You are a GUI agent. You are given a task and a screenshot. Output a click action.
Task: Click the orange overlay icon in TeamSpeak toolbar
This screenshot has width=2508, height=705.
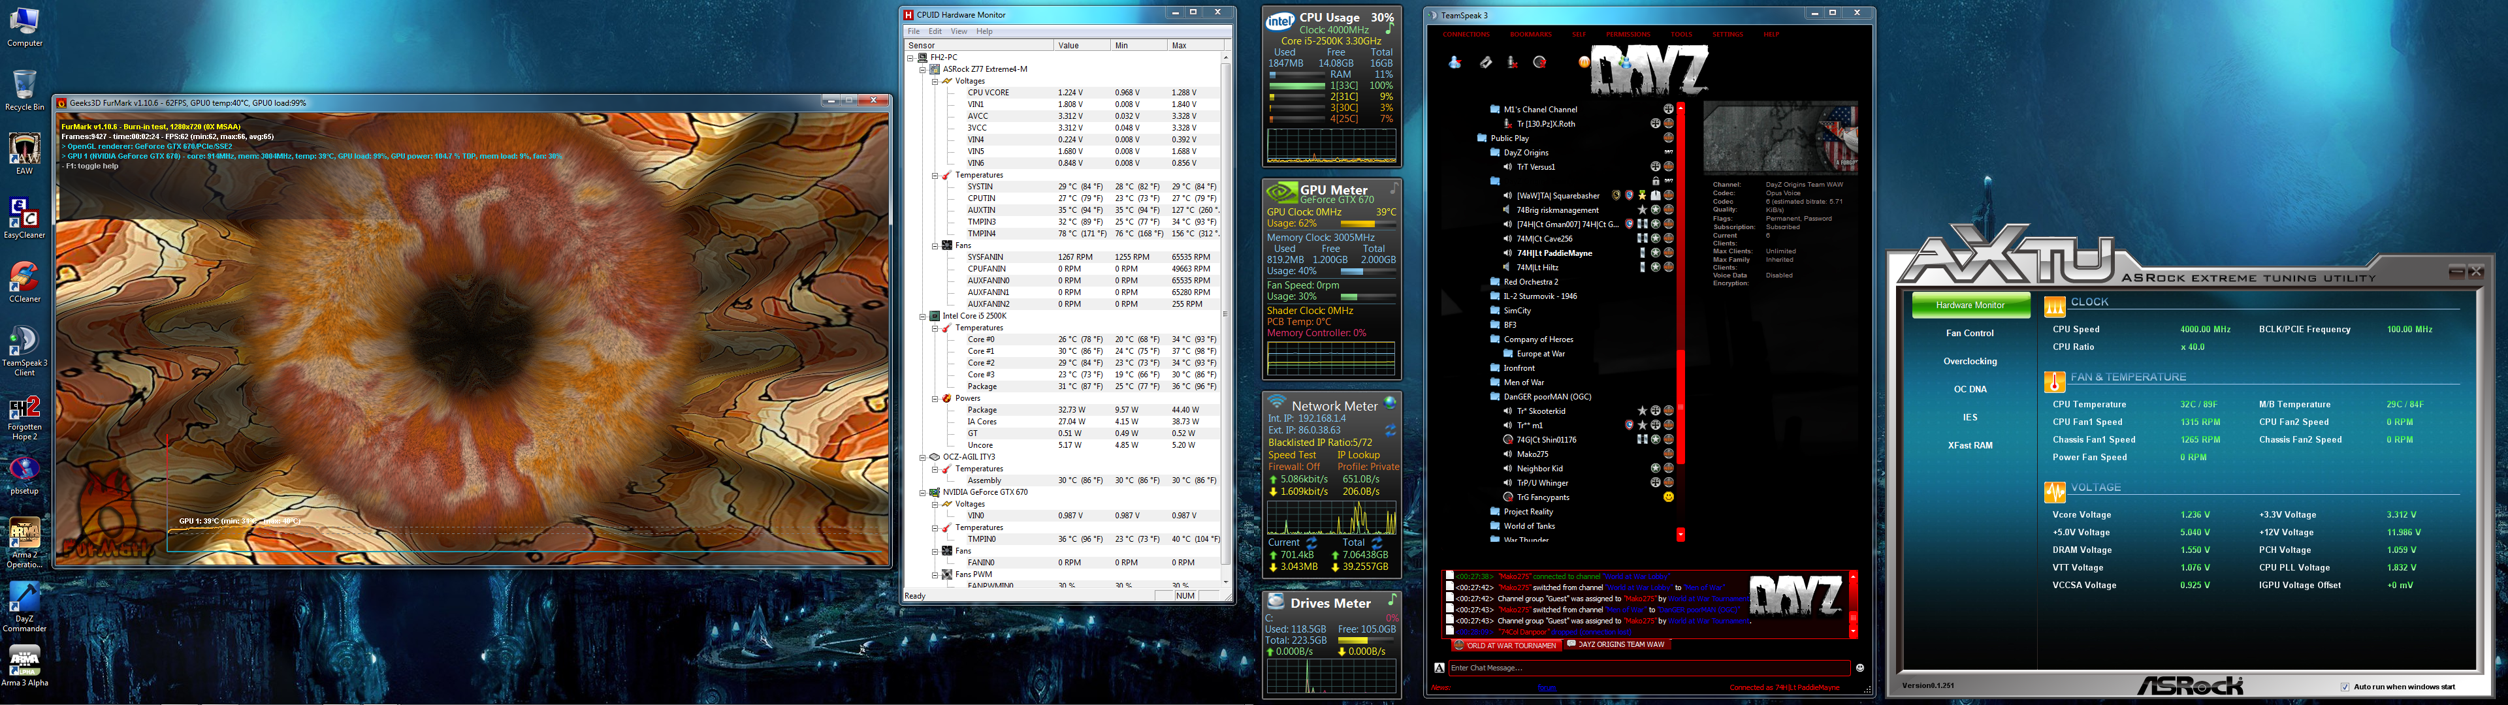point(1584,62)
